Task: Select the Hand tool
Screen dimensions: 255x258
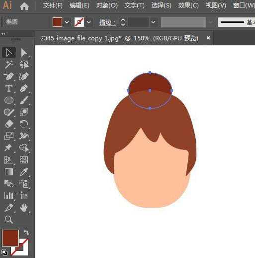Action: click(24, 208)
